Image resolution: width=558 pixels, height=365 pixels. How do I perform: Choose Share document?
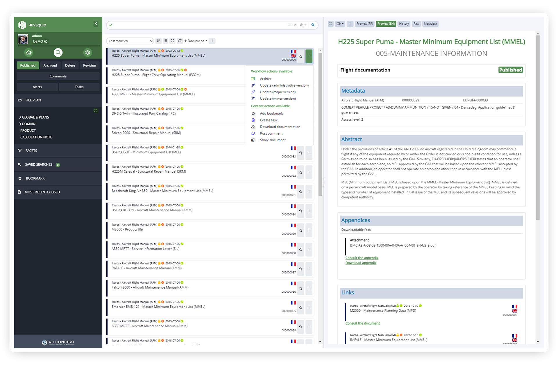273,140
